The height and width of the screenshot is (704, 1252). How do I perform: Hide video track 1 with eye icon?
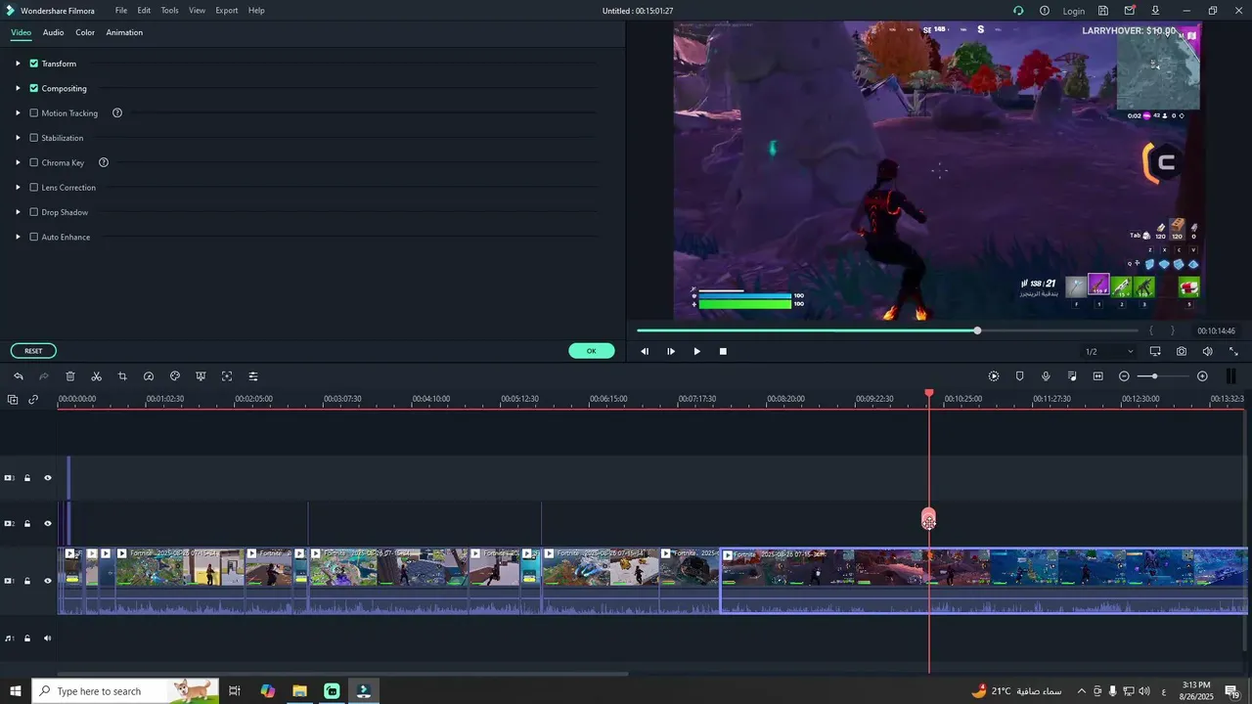tap(47, 581)
